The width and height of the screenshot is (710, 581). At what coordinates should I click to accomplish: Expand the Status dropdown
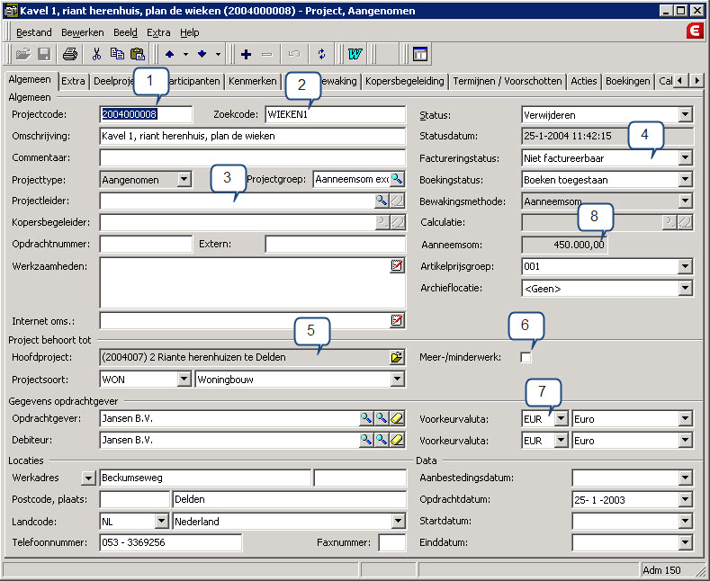point(686,115)
